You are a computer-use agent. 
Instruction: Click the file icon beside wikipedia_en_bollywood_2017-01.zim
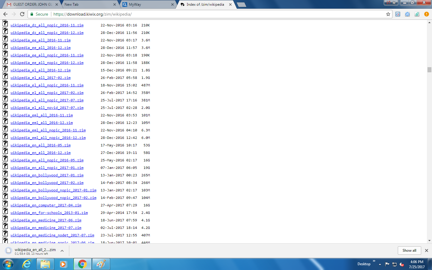click(x=5, y=173)
